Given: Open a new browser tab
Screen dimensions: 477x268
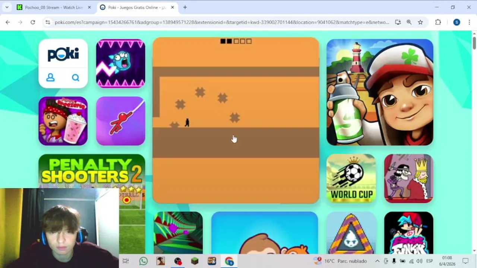Looking at the screenshot, I should click(x=185, y=7).
